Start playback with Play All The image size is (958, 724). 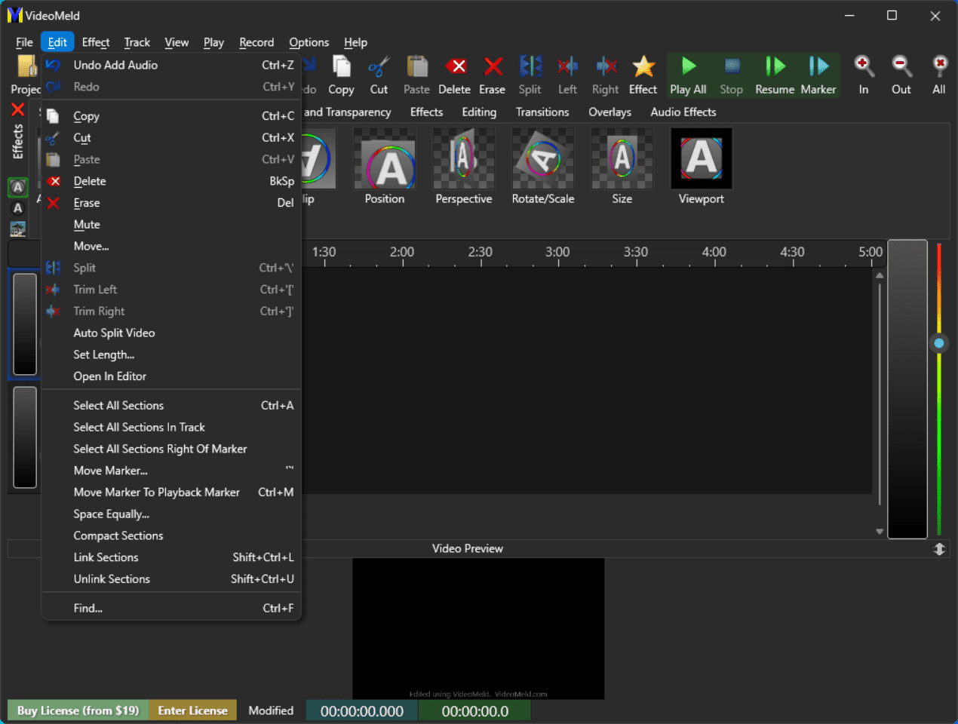click(688, 75)
